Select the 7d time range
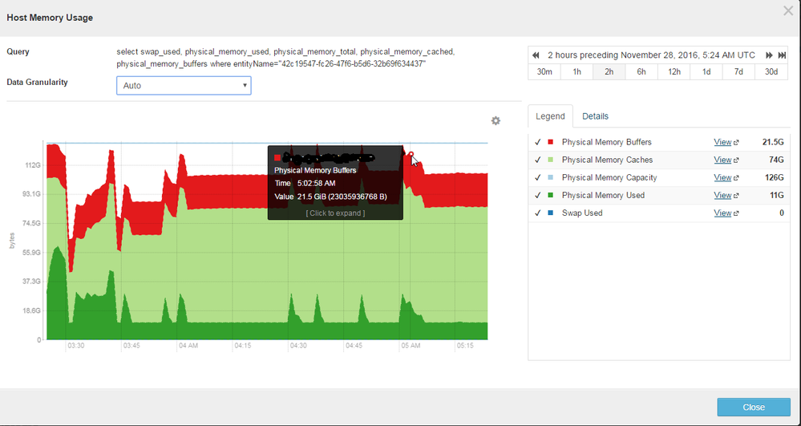 [x=738, y=71]
